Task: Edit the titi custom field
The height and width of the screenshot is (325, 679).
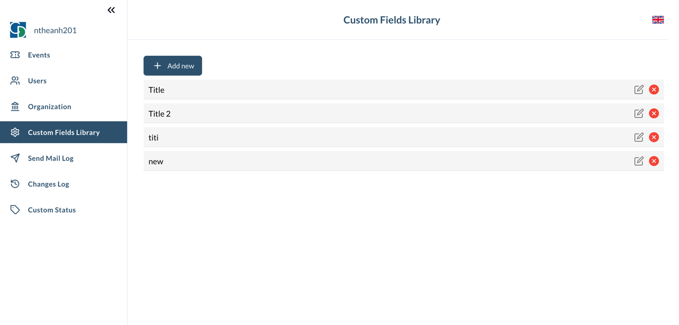Action: point(639,137)
